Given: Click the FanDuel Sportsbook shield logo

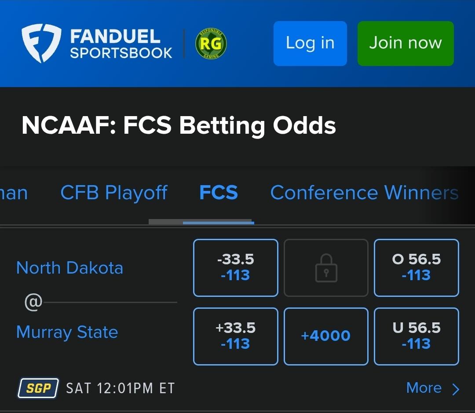Looking at the screenshot, I should point(41,44).
